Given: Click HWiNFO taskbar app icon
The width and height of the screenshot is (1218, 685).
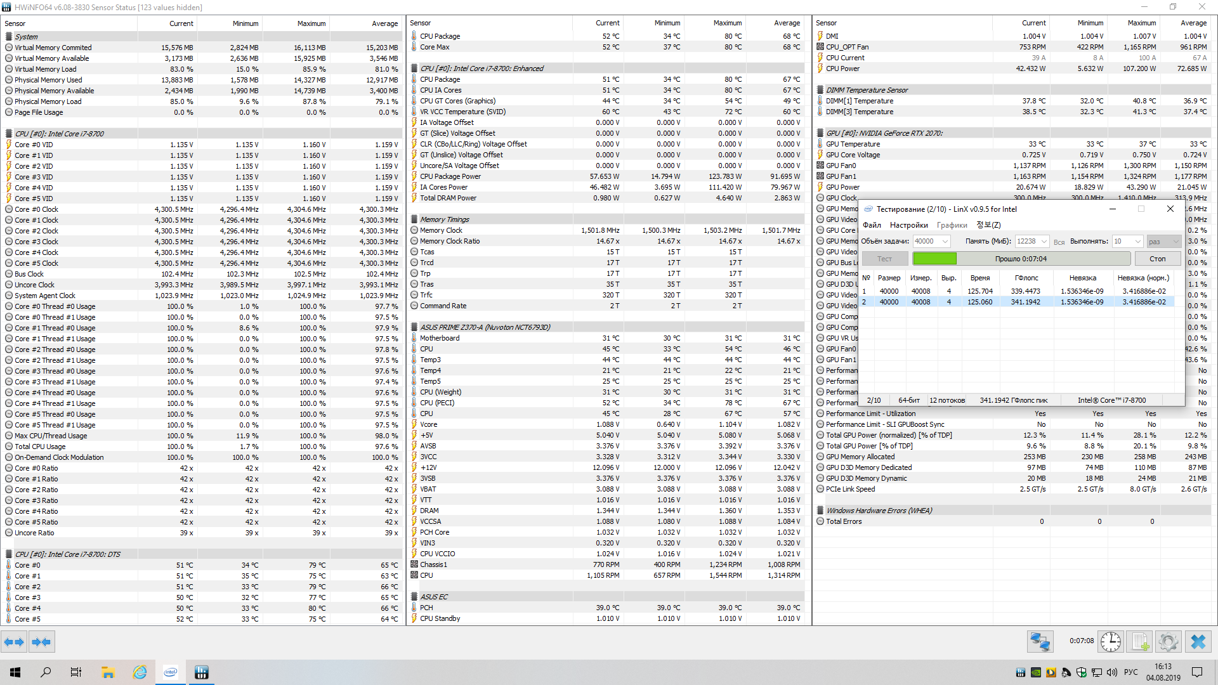Looking at the screenshot, I should pyautogui.click(x=201, y=672).
